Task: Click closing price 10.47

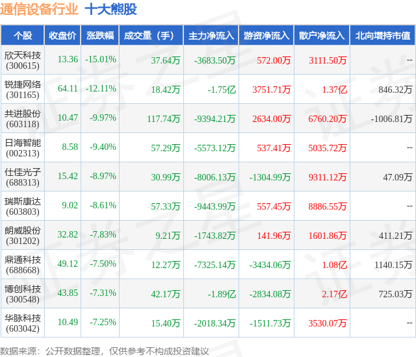Action: 68,117
